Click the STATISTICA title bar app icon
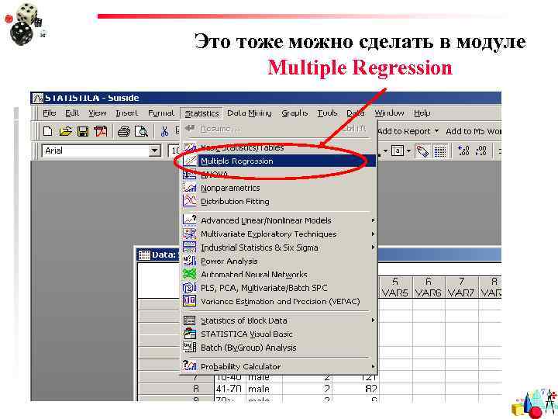This screenshot has width=558, height=419. [x=38, y=98]
